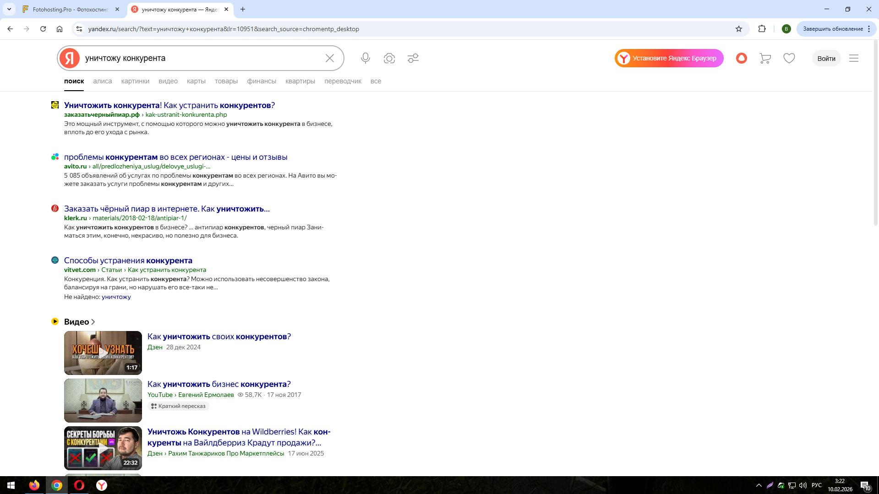Open Alice assistant red circle icon
Image resolution: width=879 pixels, height=494 pixels.
pyautogui.click(x=742, y=58)
